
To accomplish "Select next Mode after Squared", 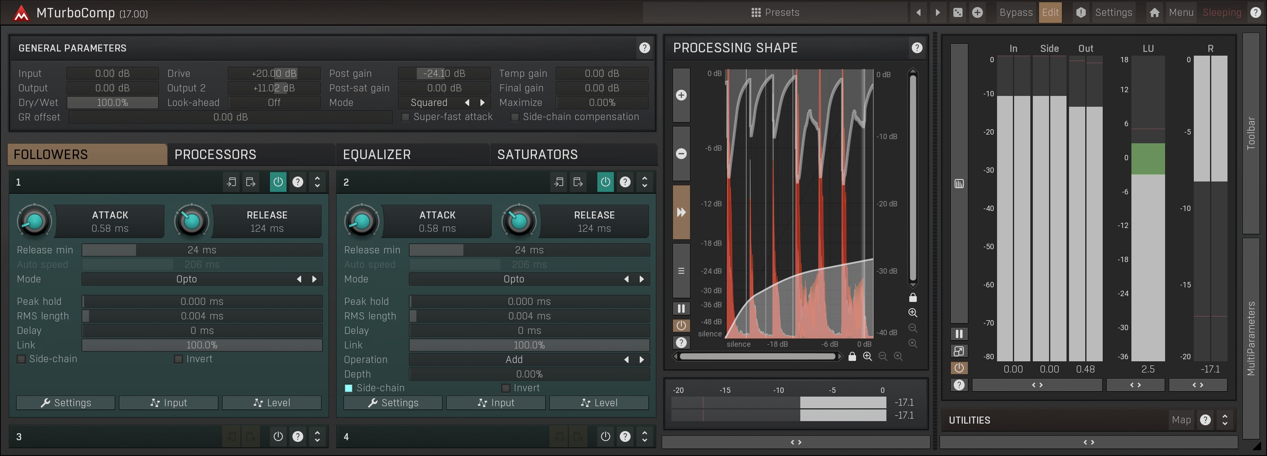I will click(x=483, y=103).
